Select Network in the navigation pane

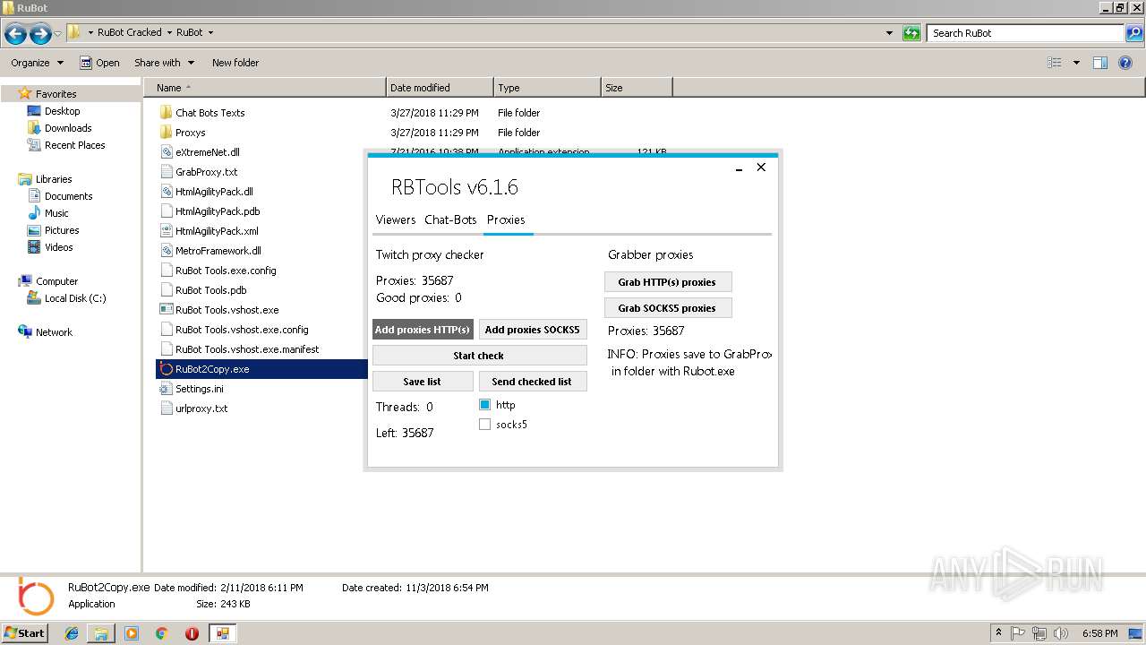click(54, 332)
